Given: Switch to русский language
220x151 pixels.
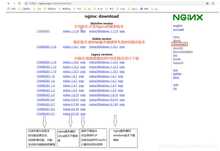Looking at the screenshot, I should 178,29.
